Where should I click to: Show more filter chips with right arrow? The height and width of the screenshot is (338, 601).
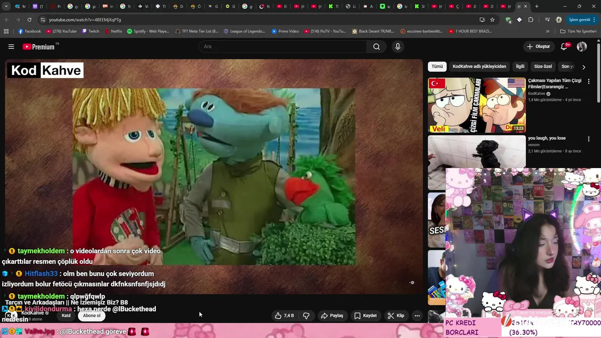coord(584,67)
